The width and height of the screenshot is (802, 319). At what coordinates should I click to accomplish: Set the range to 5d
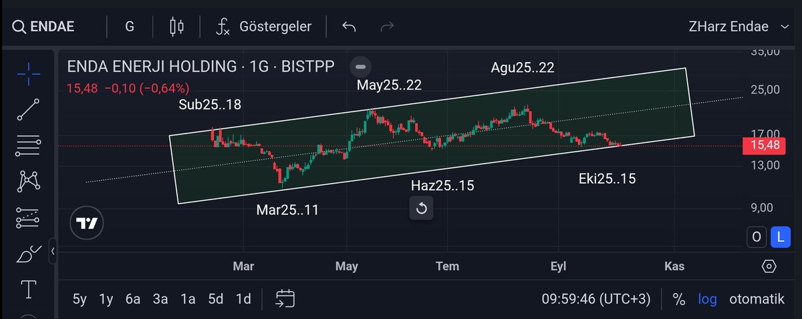tap(215, 299)
